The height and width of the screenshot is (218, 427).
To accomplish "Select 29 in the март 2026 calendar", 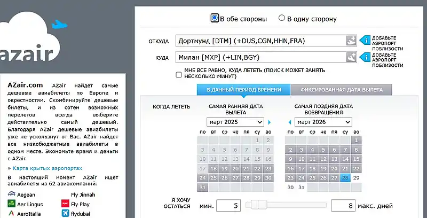I will (356, 178).
